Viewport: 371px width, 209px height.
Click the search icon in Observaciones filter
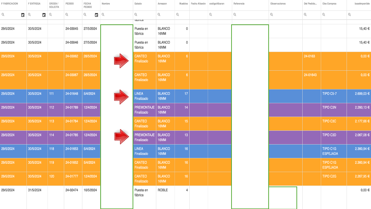point(272,15)
